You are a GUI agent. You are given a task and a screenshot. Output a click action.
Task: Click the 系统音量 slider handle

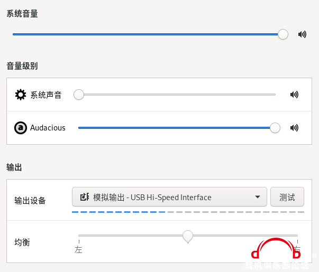283,34
